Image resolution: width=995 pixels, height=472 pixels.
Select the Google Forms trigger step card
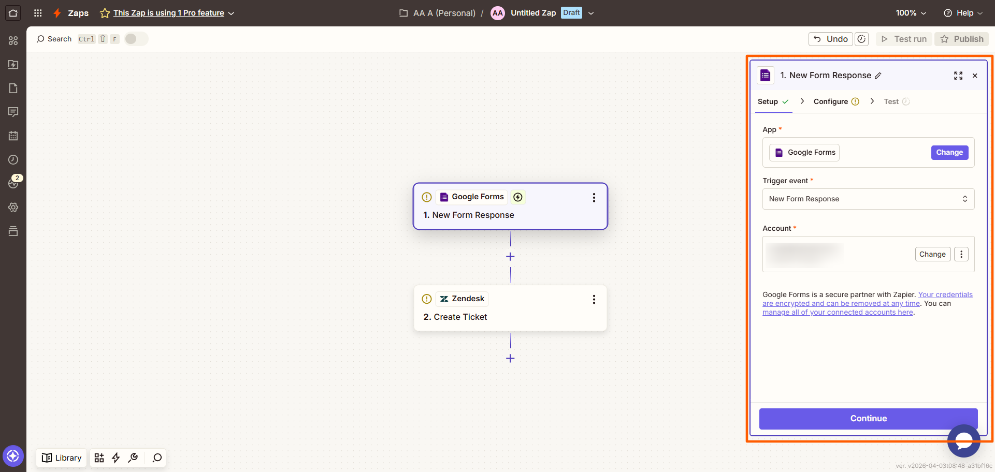point(510,206)
